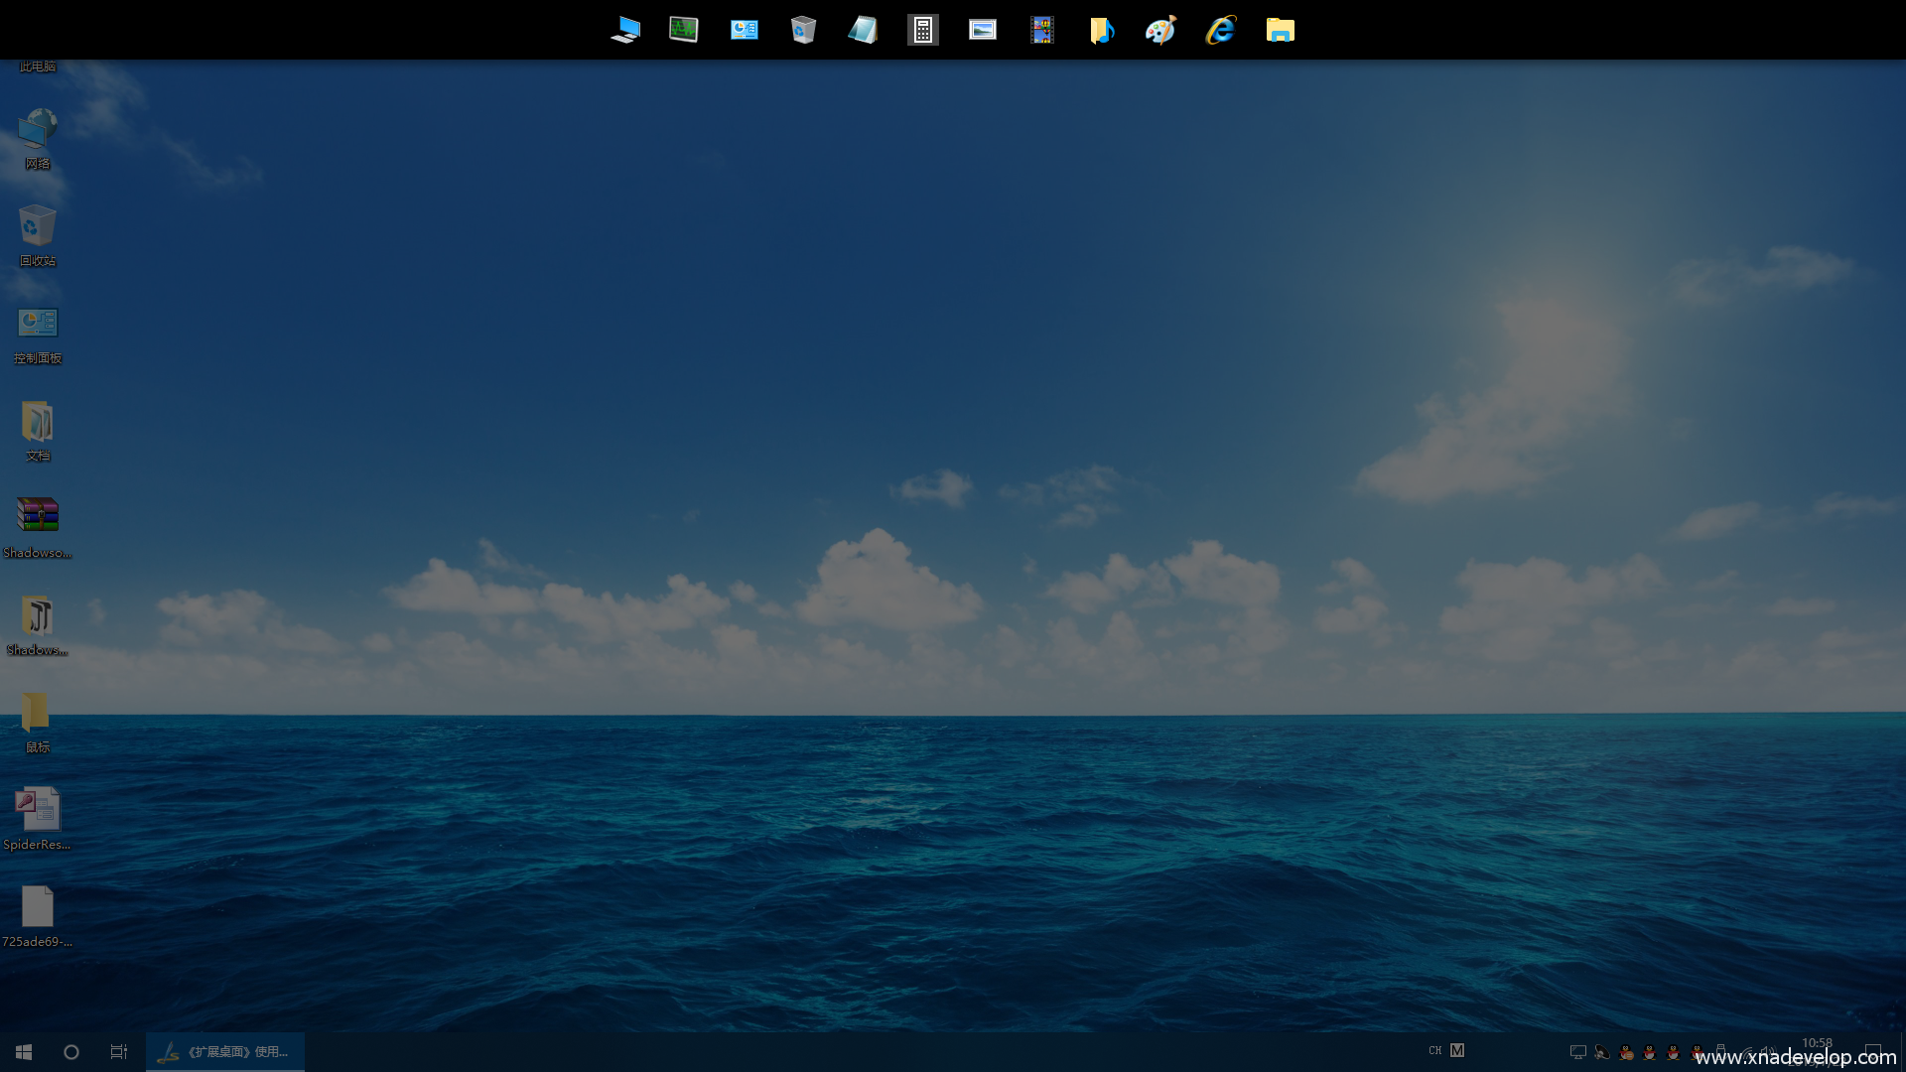Open the video filmstrip dock icon
This screenshot has width=1906, height=1072.
tap(1041, 30)
